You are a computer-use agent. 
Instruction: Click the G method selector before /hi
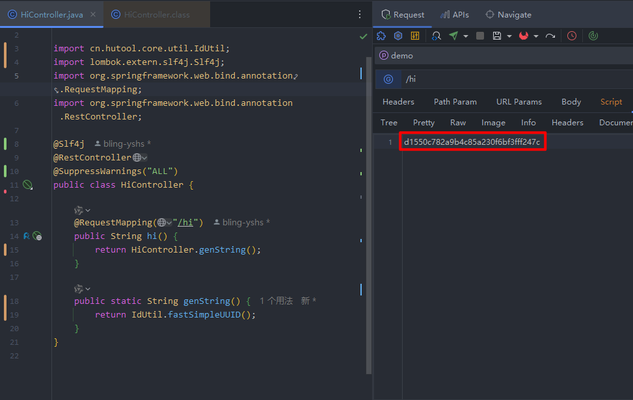coord(388,79)
